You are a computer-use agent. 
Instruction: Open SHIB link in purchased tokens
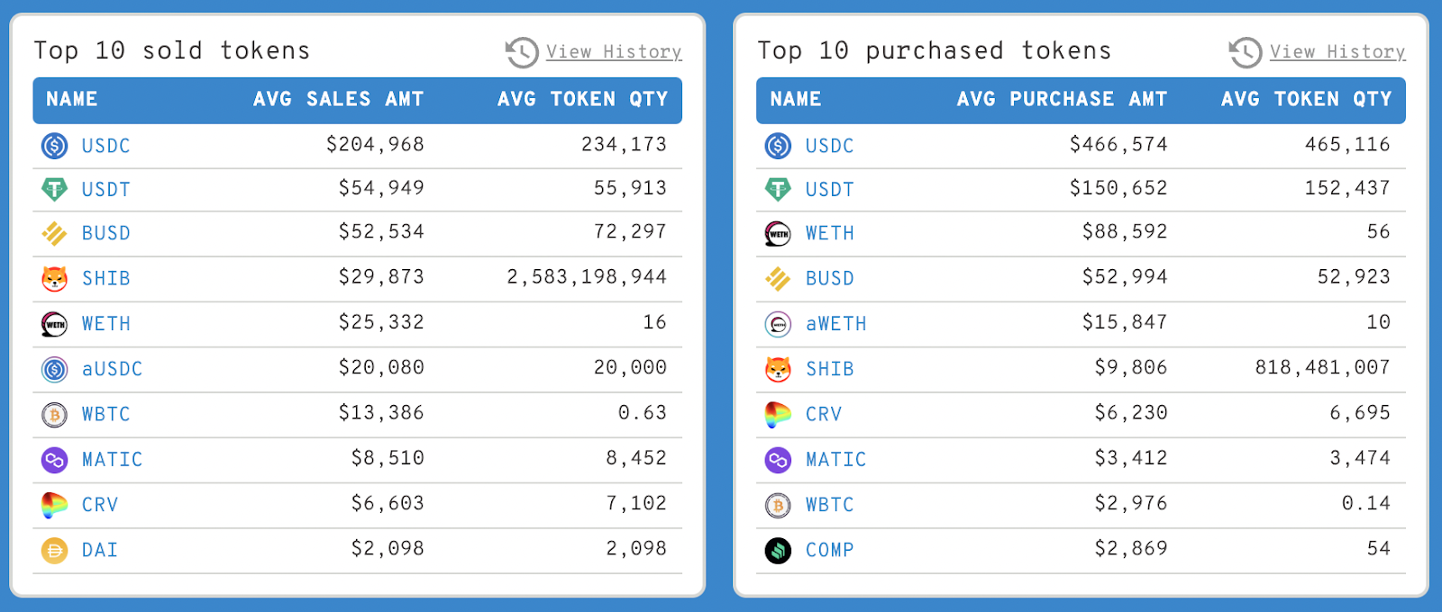830,369
